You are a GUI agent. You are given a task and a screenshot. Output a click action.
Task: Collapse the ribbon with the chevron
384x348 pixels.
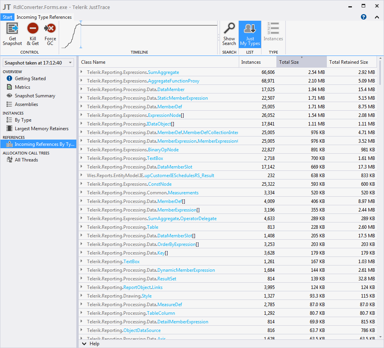[377, 17]
